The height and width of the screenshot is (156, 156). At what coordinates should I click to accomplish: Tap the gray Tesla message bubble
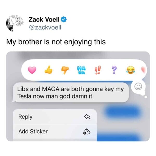click(x=70, y=93)
